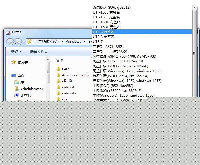Viewport: 200px width, 165px height.
Task: Click the 库 library icon
Action: [x=17, y=82]
